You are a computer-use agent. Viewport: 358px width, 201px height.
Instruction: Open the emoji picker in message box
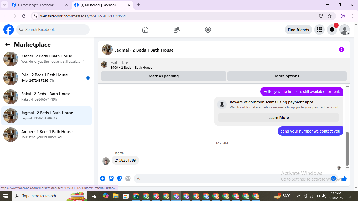click(334, 178)
